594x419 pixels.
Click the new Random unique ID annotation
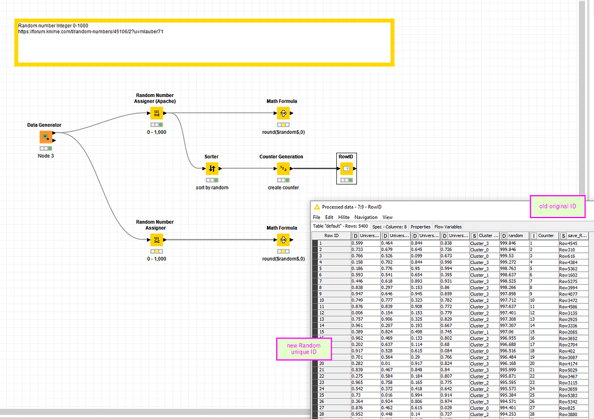tap(304, 348)
